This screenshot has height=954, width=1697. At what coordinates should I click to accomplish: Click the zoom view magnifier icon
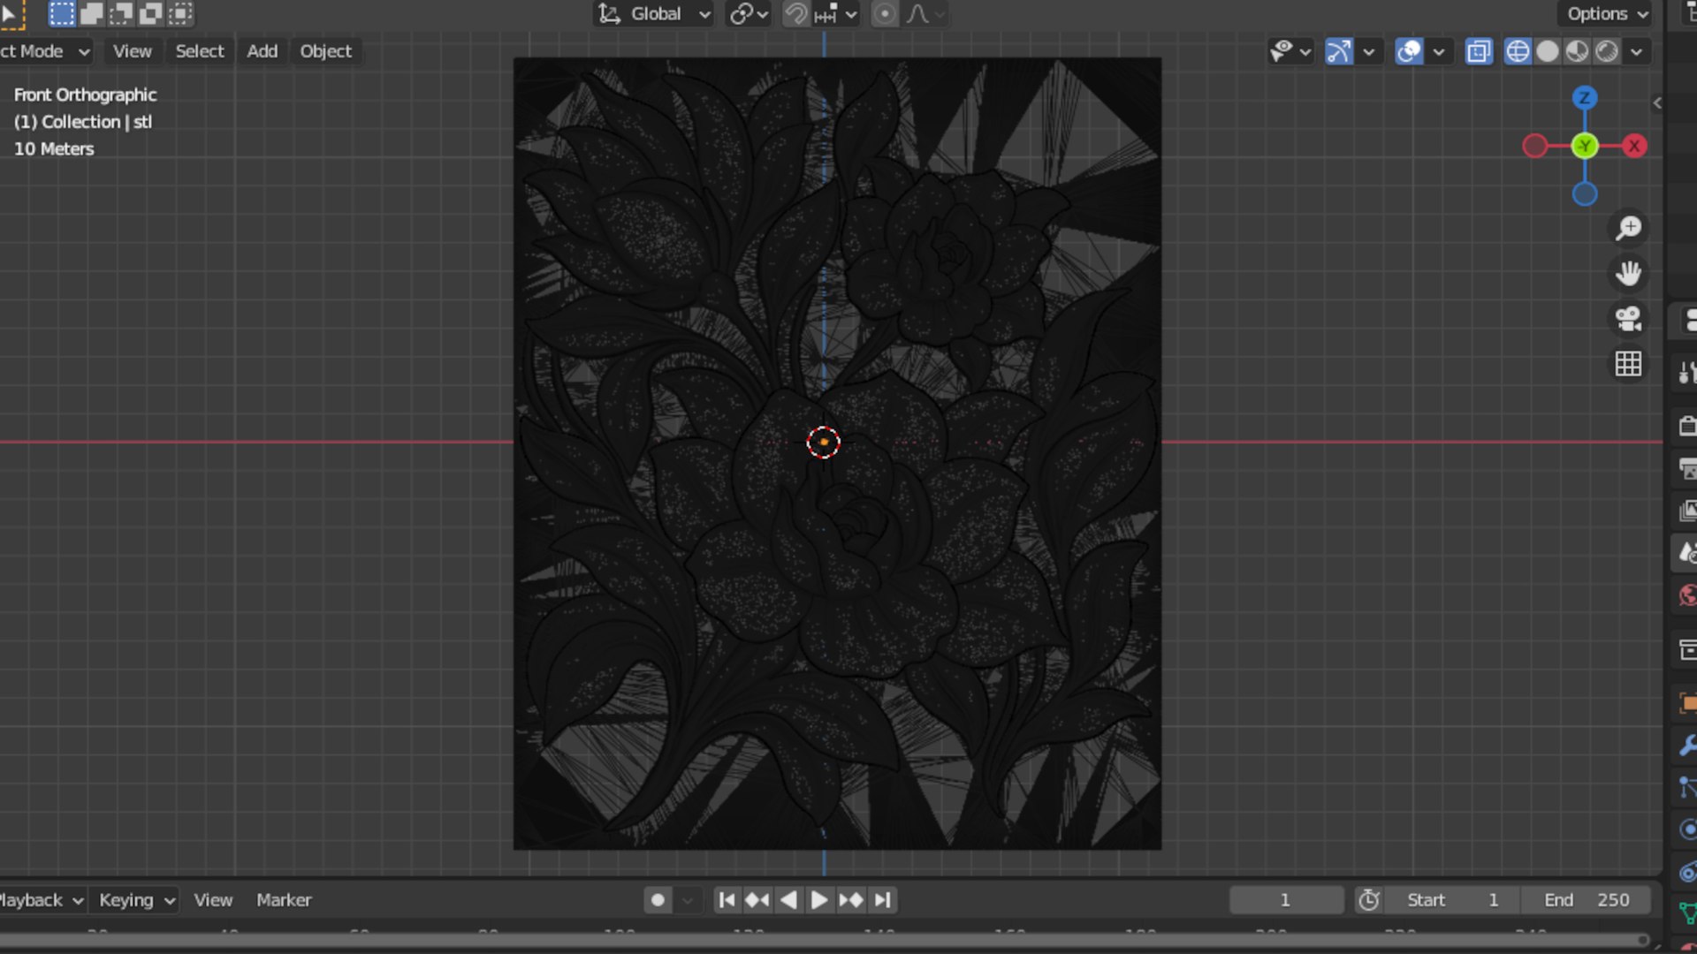[1628, 228]
